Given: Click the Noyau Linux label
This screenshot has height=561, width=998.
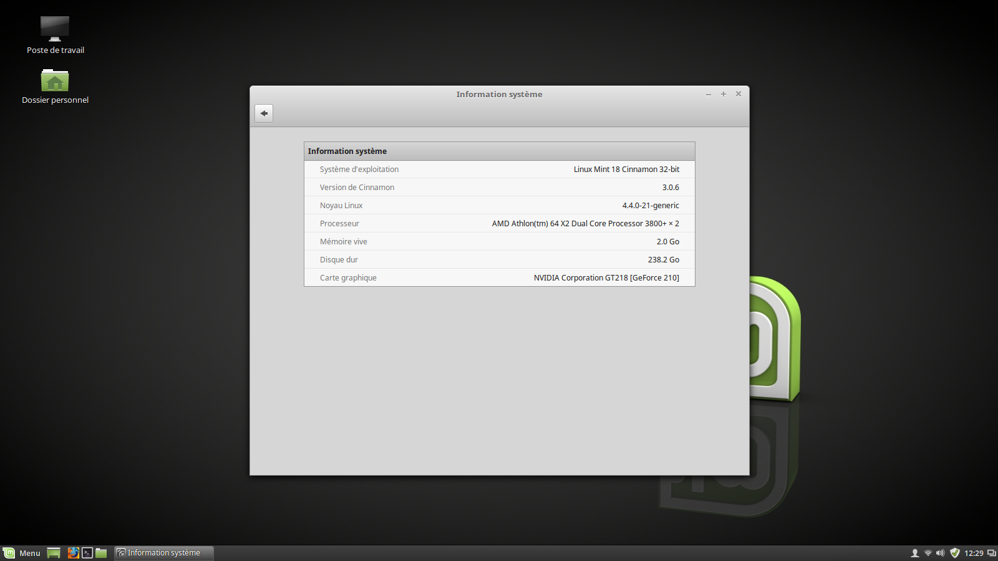Looking at the screenshot, I should tap(341, 206).
